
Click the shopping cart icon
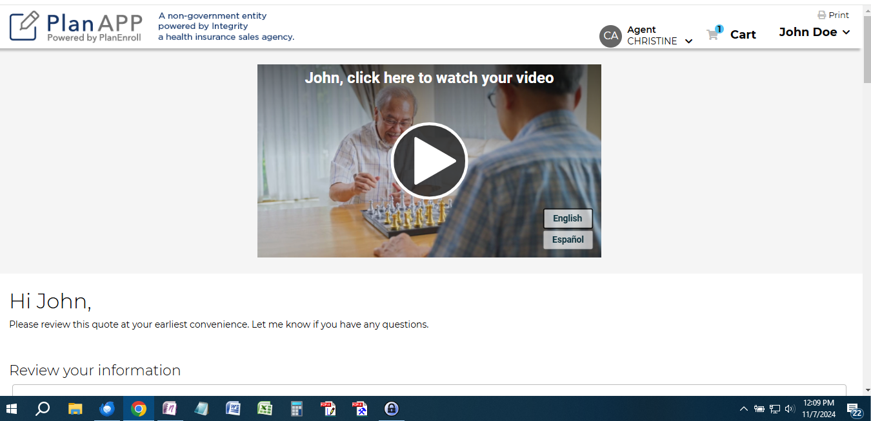point(713,35)
